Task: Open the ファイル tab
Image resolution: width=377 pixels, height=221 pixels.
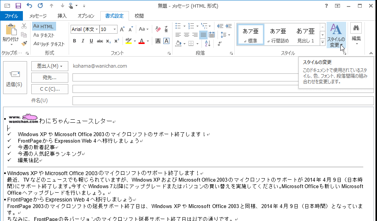Action: coord(11,16)
